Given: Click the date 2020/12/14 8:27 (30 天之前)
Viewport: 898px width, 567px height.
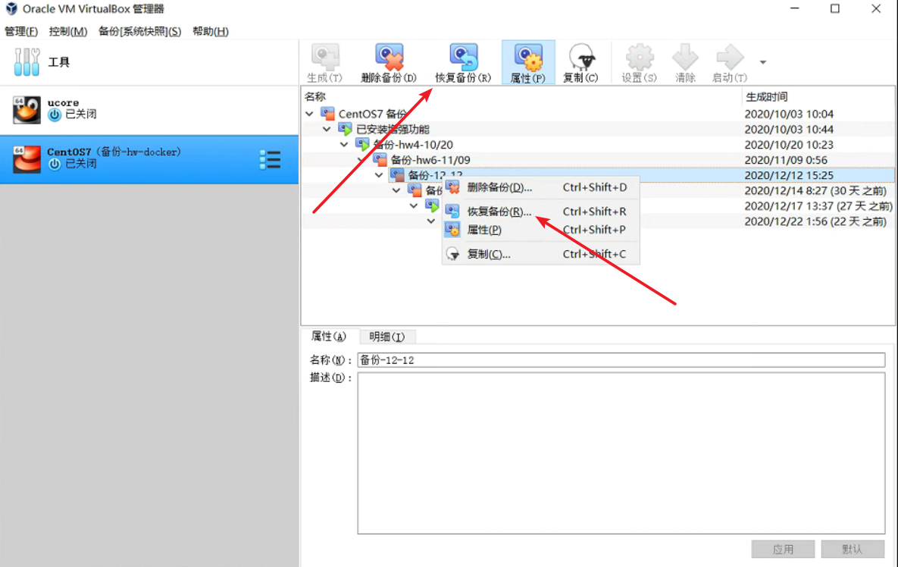Looking at the screenshot, I should (815, 191).
